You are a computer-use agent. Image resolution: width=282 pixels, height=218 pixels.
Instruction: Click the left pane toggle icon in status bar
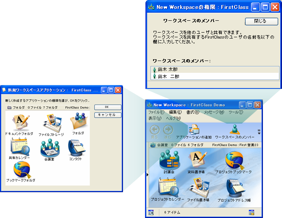151,212
